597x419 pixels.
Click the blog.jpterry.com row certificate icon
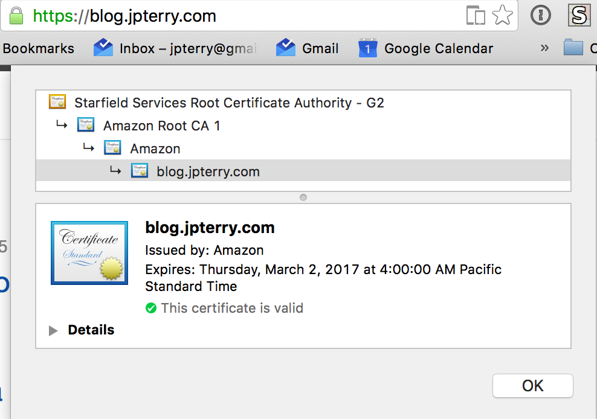click(x=140, y=171)
